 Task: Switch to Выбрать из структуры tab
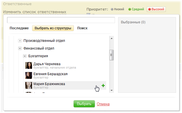click(x=53, y=28)
